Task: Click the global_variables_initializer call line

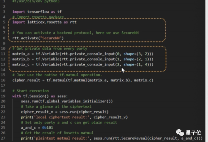Action: point(67,101)
